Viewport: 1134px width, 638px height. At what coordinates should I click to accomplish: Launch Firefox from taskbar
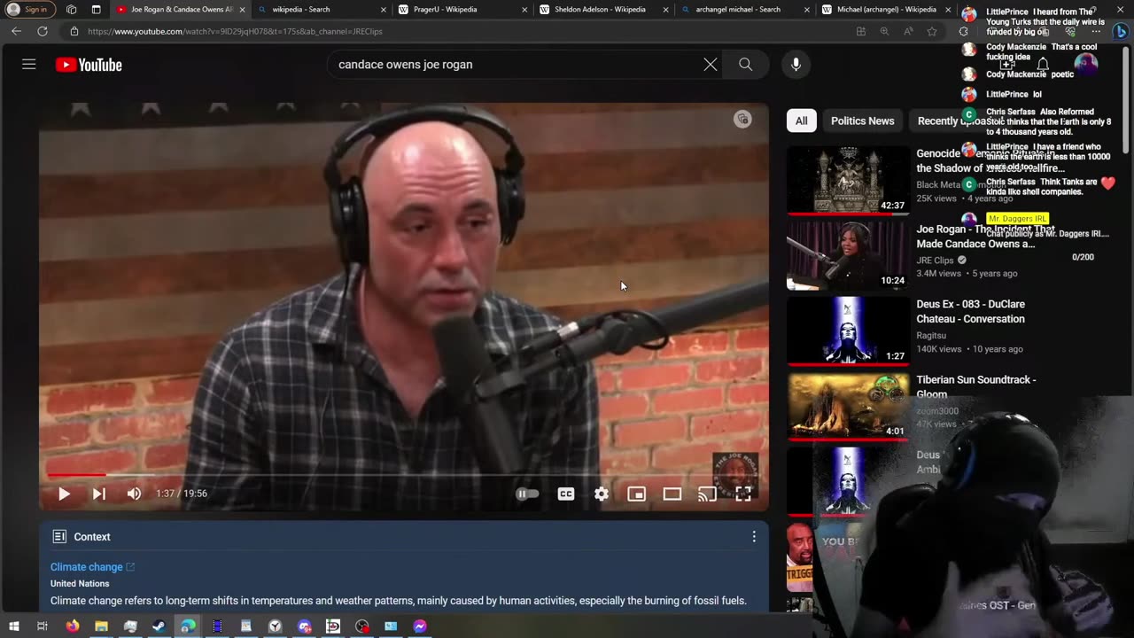73,626
